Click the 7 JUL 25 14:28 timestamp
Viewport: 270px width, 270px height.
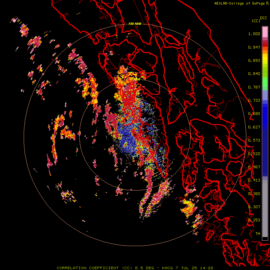point(194,268)
